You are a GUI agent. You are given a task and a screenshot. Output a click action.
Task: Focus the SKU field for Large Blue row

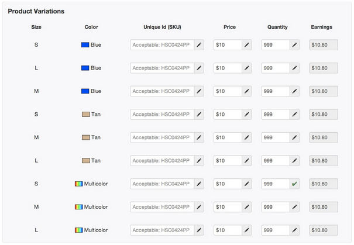[x=161, y=68]
